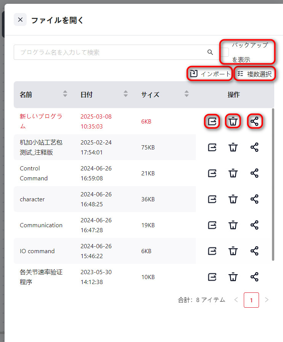Click the file list vertical scrollbar
283x342 pixels.
pyautogui.click(x=273, y=183)
